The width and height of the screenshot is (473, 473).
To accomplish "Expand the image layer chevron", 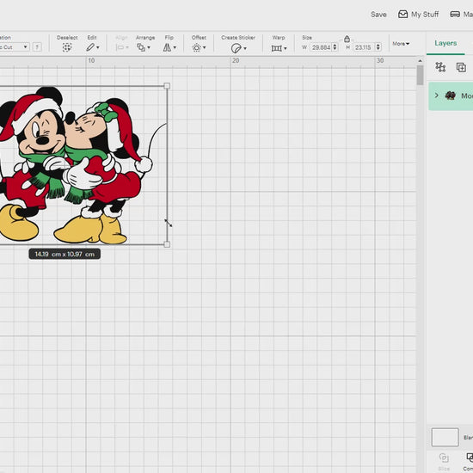I will pos(437,95).
